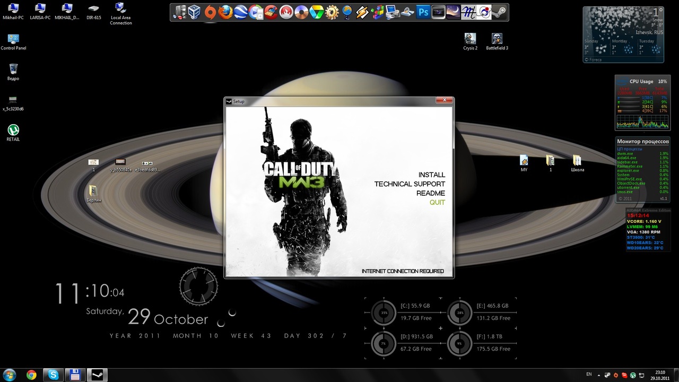The height and width of the screenshot is (382, 679).
Task: Click the network tray icon
Action: point(641,375)
